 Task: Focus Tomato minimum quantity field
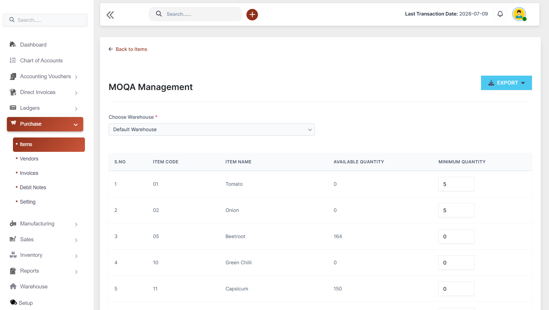coord(456,184)
